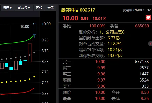This screenshot has width=152, height=103.
Task: Select the tall red candlestick near 8.75
Action: [30, 53]
